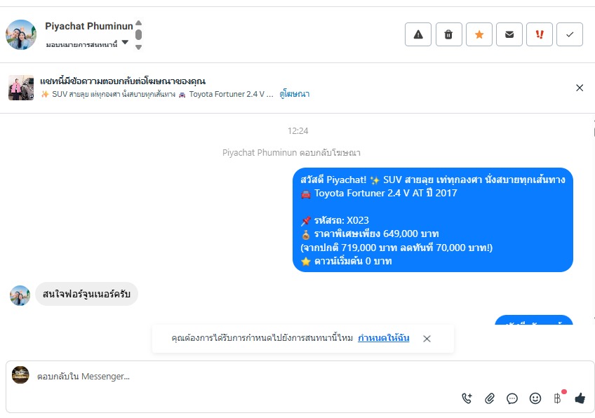Open the emoji picker smiley icon
595x418 pixels.
pyautogui.click(x=535, y=398)
